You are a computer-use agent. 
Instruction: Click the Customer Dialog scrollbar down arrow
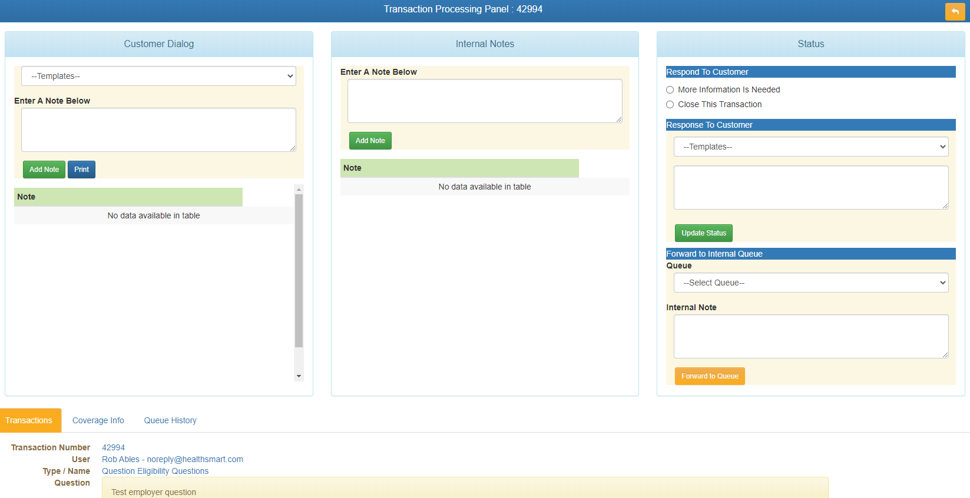click(299, 376)
